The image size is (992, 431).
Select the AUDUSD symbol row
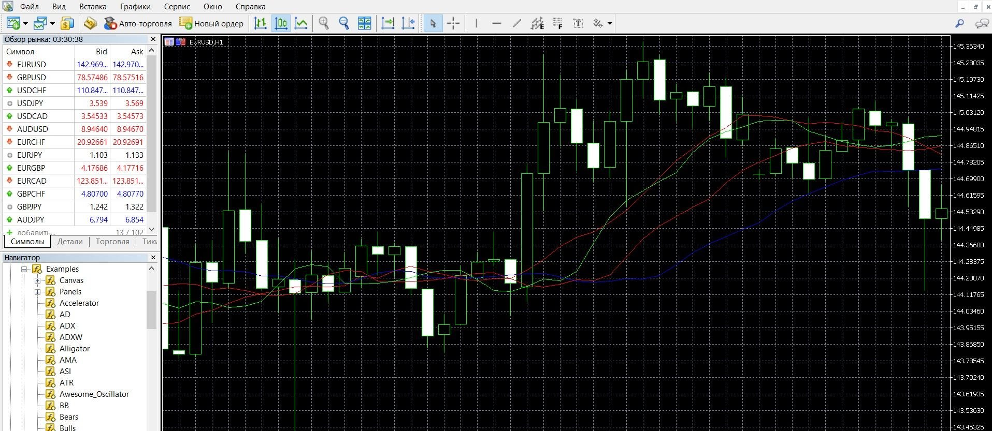75,129
